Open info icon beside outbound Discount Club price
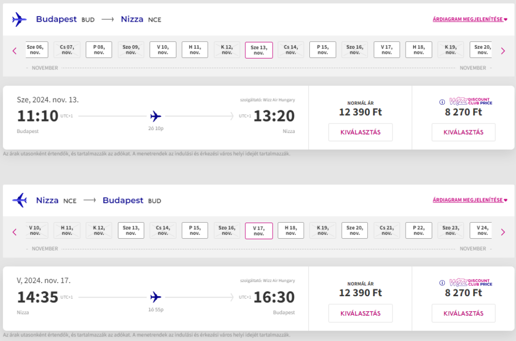The height and width of the screenshot is (341, 516). tap(442, 102)
